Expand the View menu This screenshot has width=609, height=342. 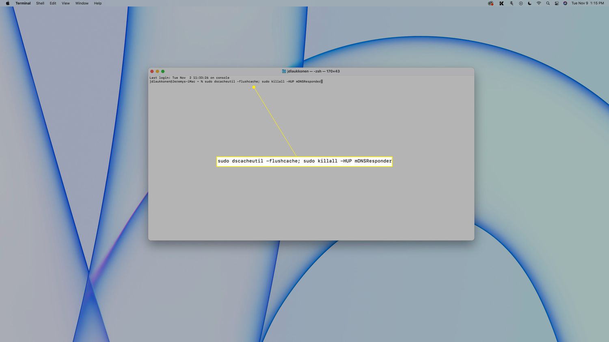(65, 3)
